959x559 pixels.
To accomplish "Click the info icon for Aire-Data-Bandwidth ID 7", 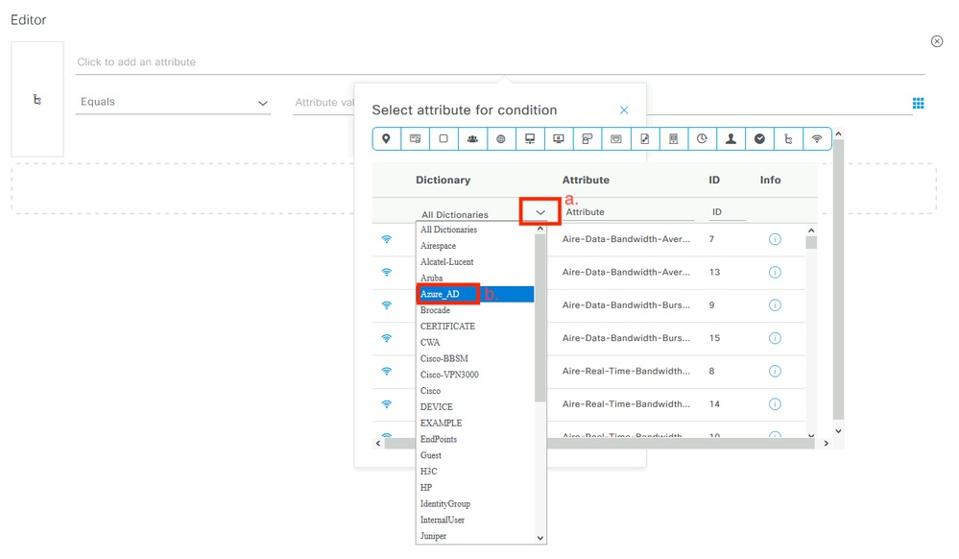I will click(775, 238).
